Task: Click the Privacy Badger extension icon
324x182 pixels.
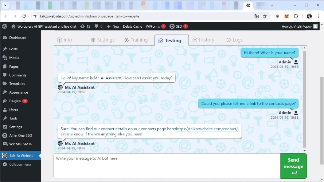Action: [277, 16]
